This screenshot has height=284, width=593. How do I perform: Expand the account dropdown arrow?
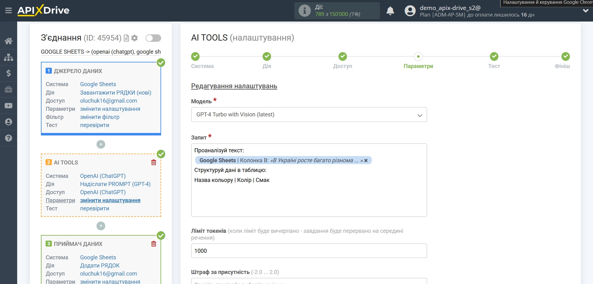coord(586,11)
